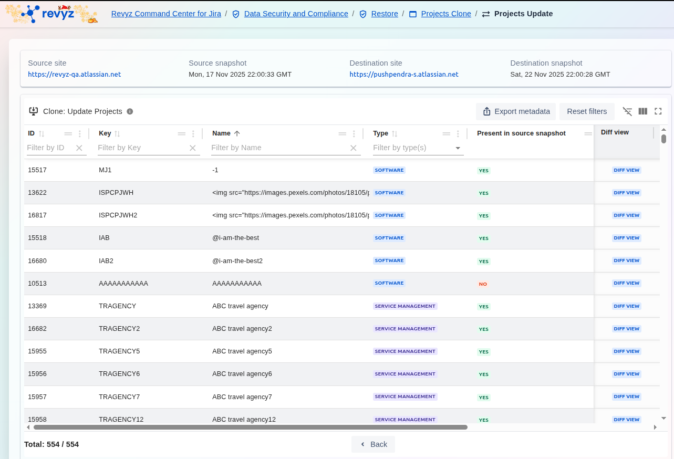Open Diff View for project MJ1
674x459 pixels.
pyautogui.click(x=626, y=170)
